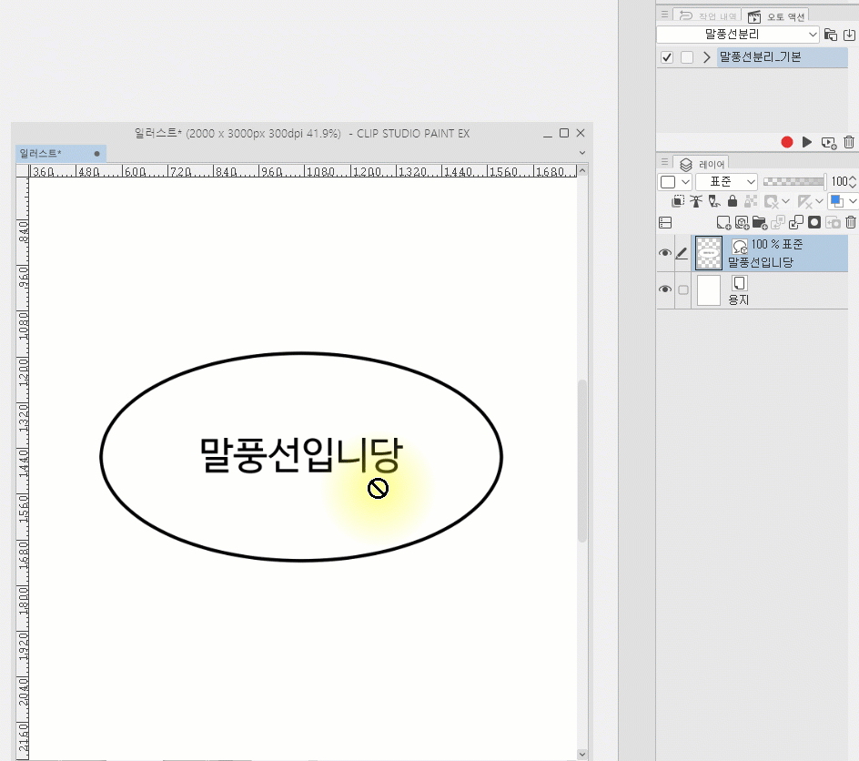
Task: Select the 일러스트* document tab
Action: click(x=42, y=153)
